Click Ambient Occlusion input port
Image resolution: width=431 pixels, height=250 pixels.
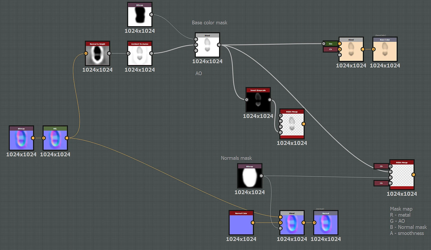tap(128, 53)
